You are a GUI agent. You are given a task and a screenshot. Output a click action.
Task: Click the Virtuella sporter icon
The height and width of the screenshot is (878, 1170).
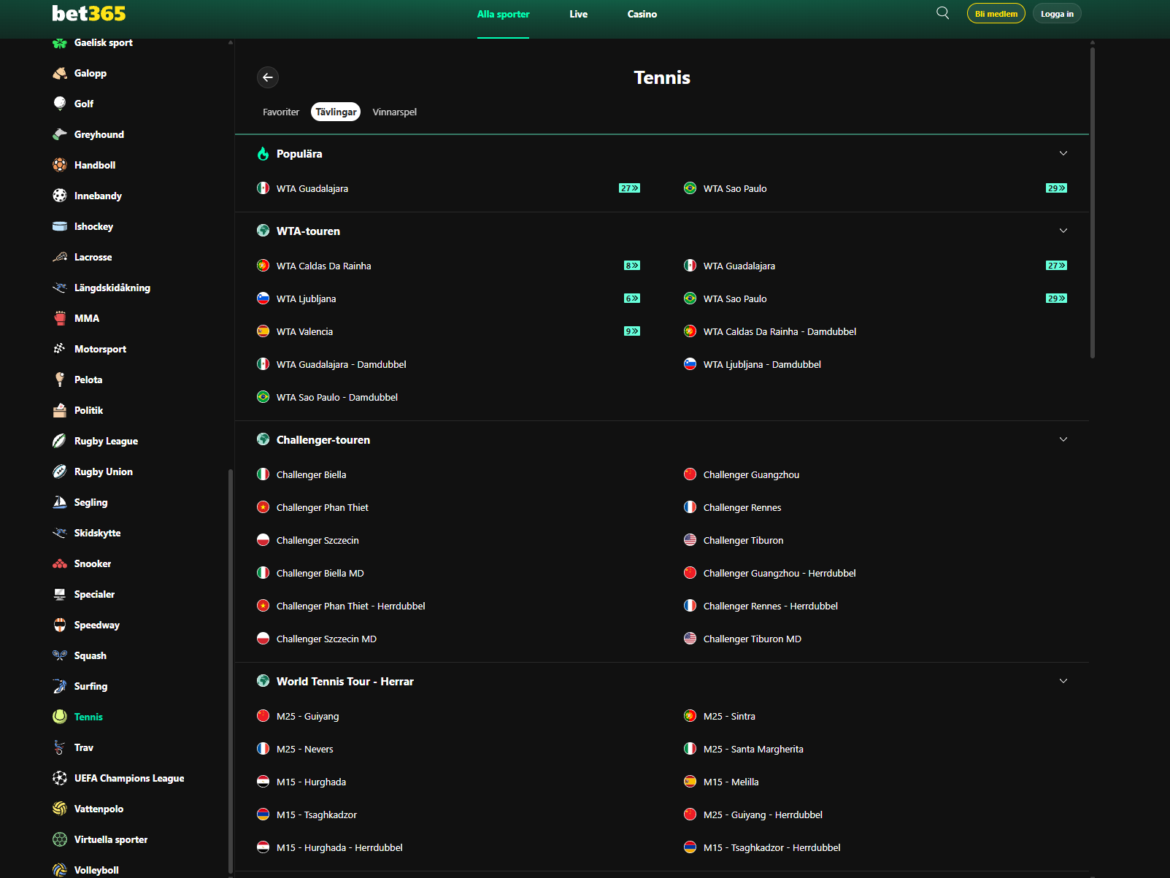(60, 839)
